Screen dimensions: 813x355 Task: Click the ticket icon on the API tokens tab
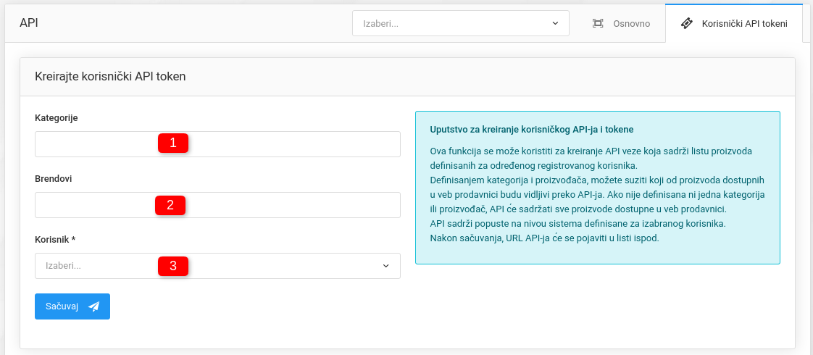click(686, 23)
